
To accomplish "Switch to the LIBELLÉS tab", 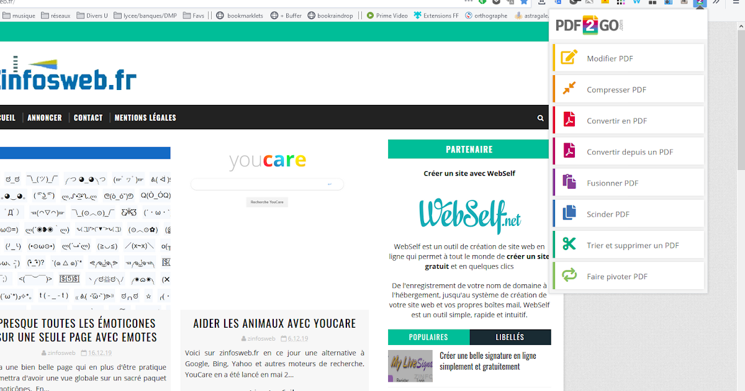I will (x=510, y=337).
